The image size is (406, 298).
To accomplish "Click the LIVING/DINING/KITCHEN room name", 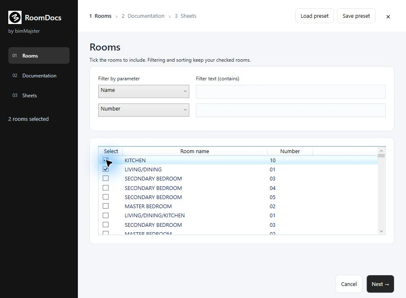I will click(x=155, y=216).
